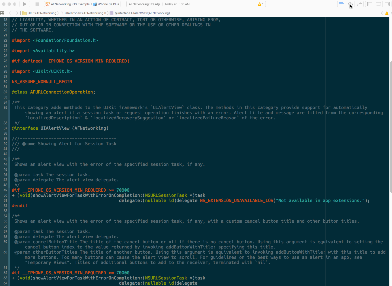Toggle the Debug area visibility
The width and height of the screenshot is (392, 286).
tap(378, 4)
